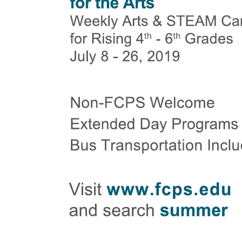Click the word 'Grades'

209,39
